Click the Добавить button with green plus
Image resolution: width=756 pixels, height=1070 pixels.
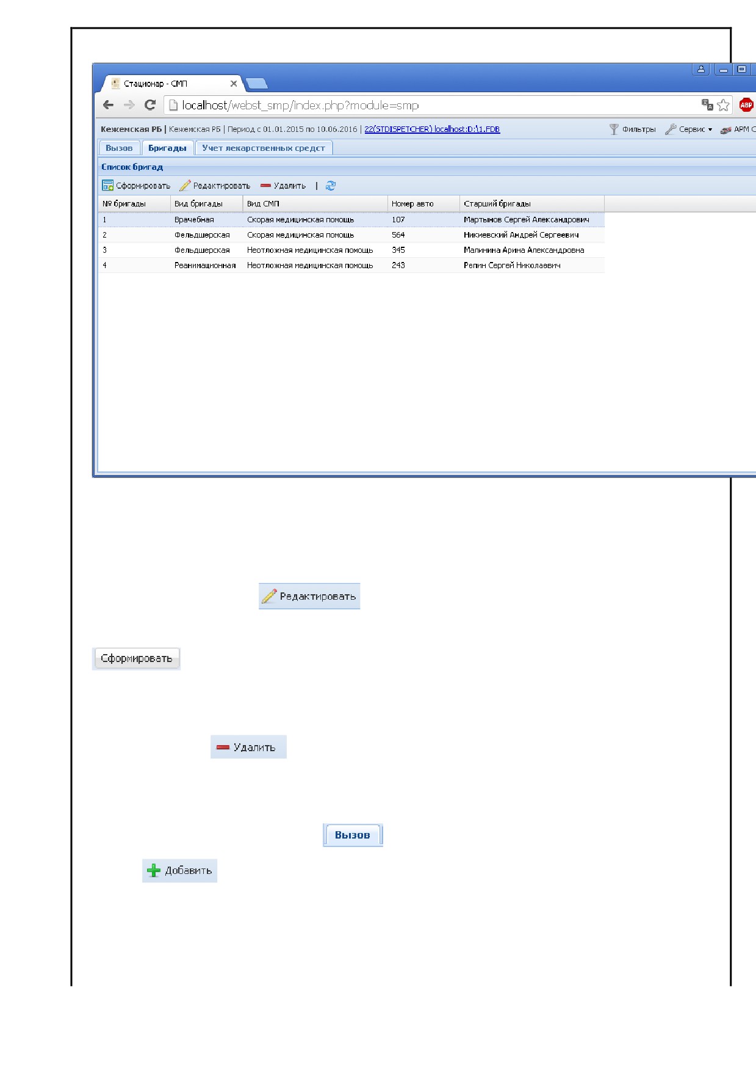179,870
